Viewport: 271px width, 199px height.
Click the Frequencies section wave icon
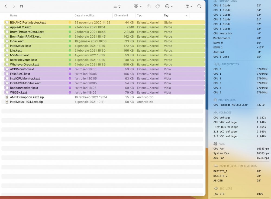[x=217, y=64]
